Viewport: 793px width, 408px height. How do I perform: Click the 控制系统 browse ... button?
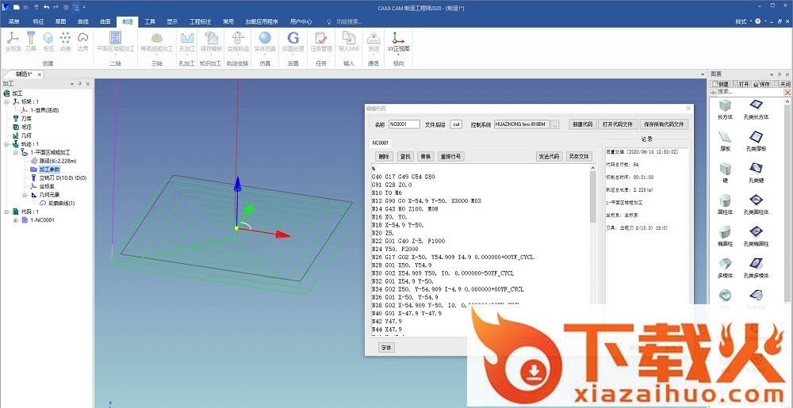pos(555,124)
